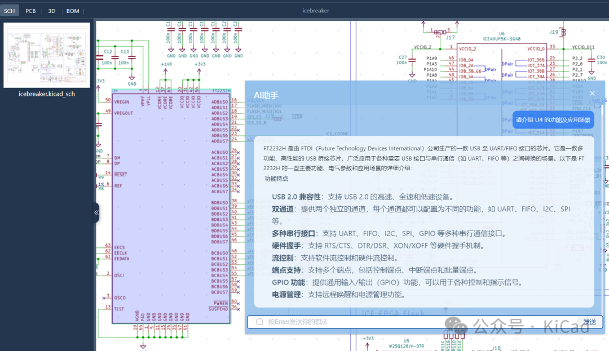Click capacitor C12 in the schematic
The width and height of the screenshot is (609, 351).
[116, 57]
